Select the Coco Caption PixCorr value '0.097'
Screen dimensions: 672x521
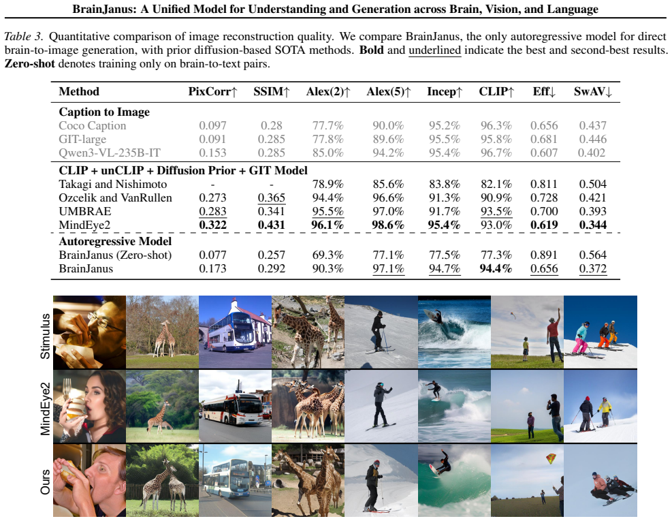(212, 125)
